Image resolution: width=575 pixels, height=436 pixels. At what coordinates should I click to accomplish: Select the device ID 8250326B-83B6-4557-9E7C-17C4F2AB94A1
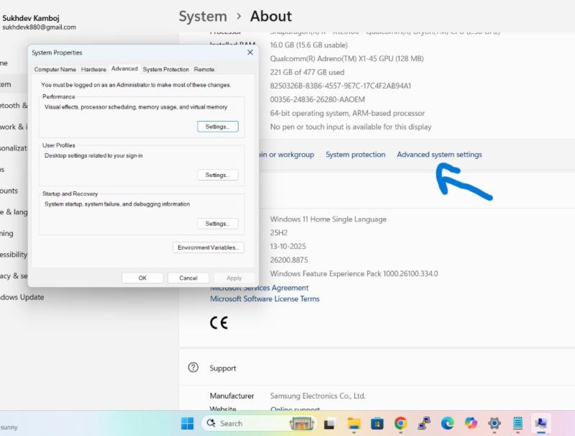pos(340,85)
